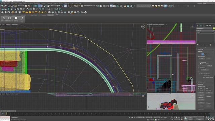Click the Refine button
This screenshot has height=121, width=215.
(x=201, y=103)
